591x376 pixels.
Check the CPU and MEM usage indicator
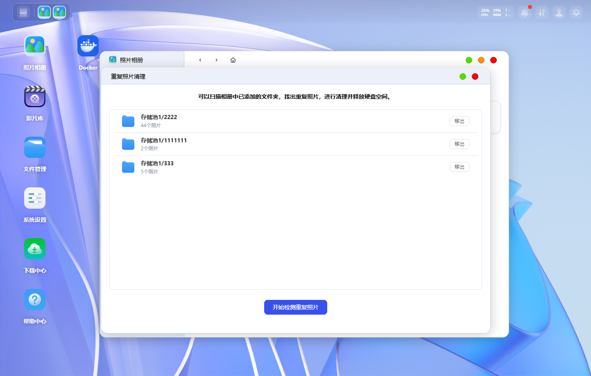491,13
